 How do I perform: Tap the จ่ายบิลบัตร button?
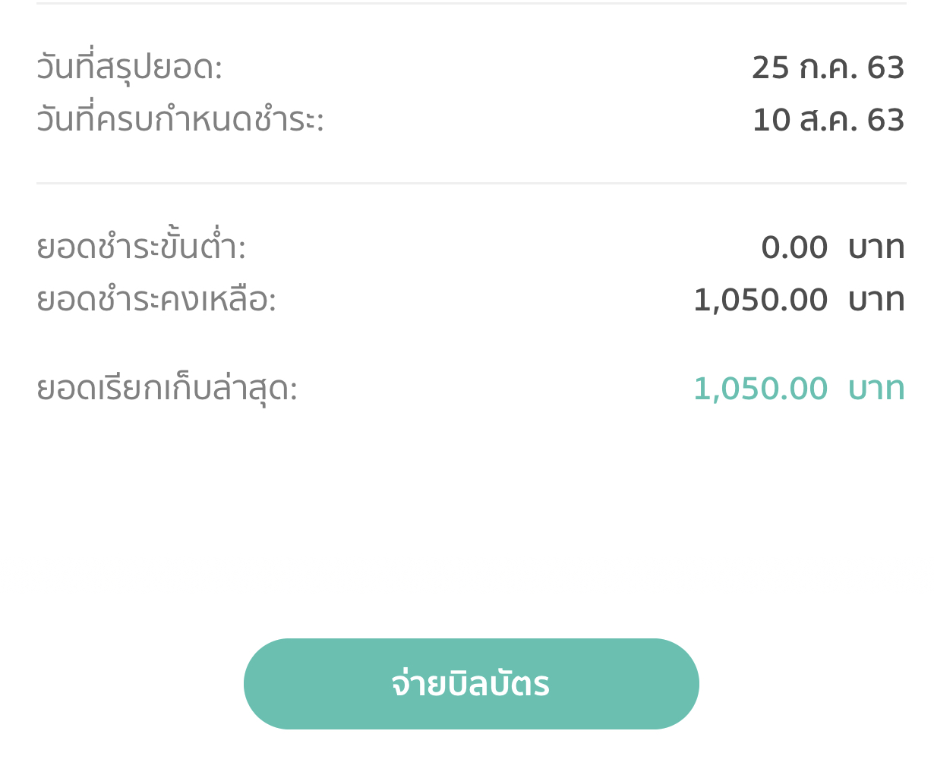click(471, 684)
